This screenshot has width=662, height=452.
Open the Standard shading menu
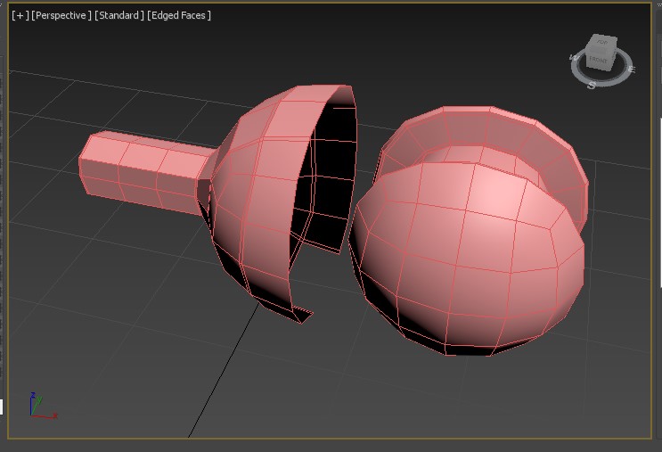click(x=119, y=16)
